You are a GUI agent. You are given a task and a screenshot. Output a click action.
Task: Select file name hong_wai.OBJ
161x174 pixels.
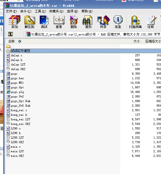[20, 124]
